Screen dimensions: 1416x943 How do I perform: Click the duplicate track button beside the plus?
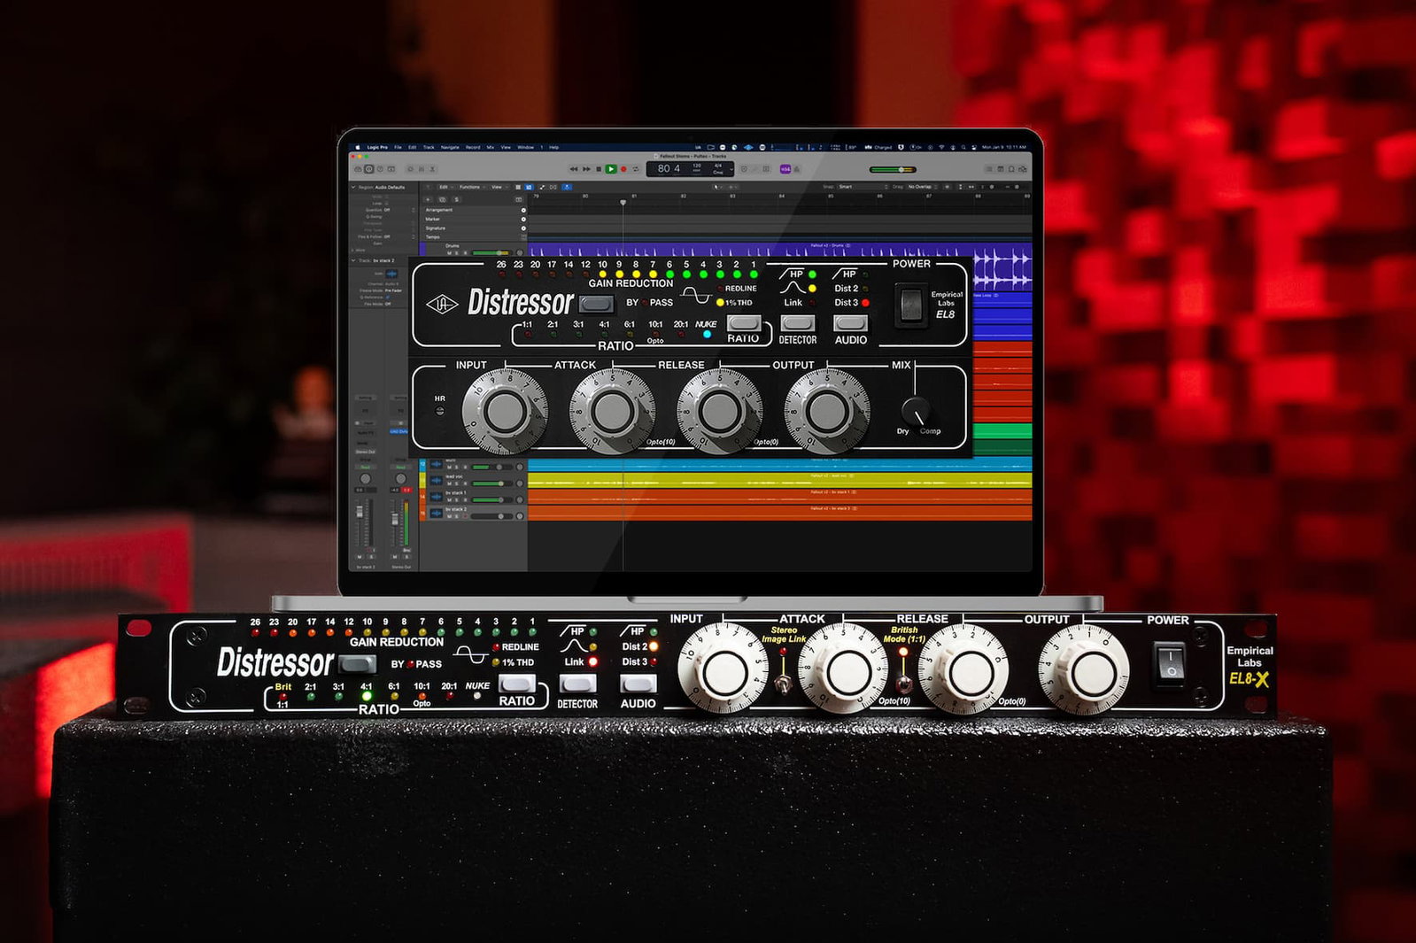pyautogui.click(x=442, y=199)
